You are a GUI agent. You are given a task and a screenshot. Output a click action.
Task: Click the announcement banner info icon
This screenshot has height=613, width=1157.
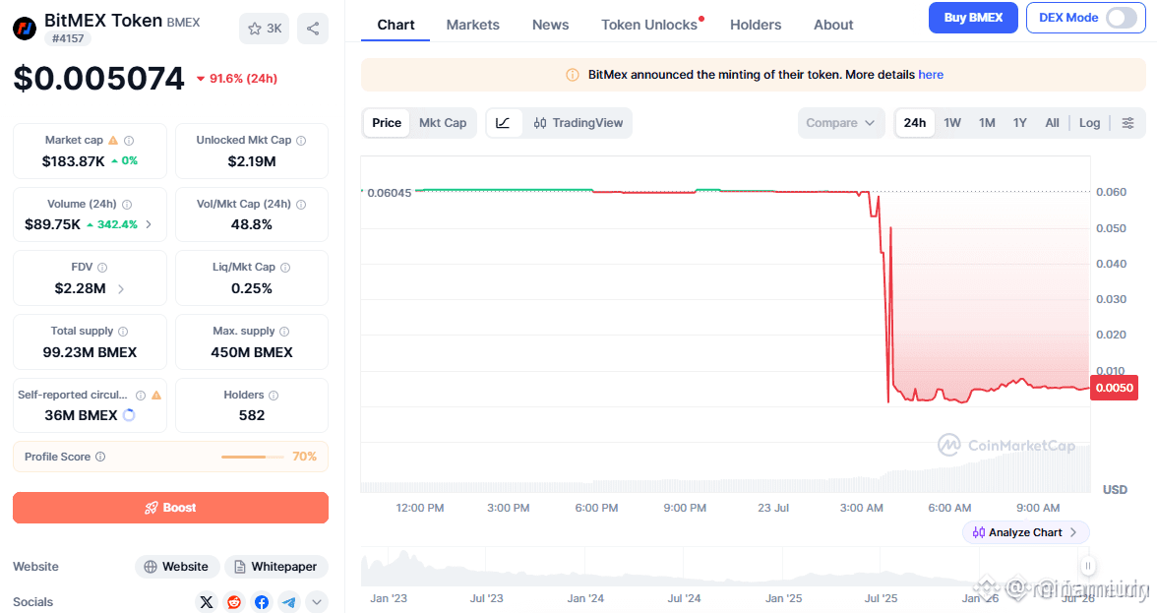tap(572, 75)
